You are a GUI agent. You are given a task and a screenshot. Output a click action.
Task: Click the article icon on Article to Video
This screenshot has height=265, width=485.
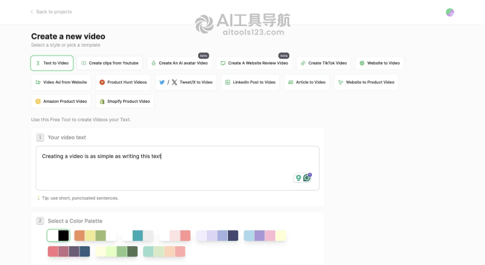pyautogui.click(x=290, y=82)
